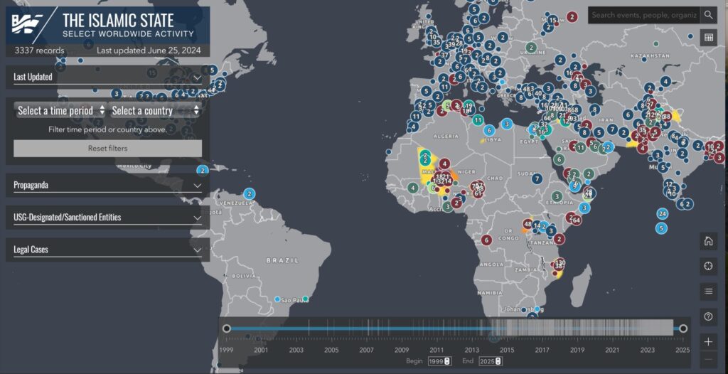Viewport: 728px width, 374px height.
Task: Expand the Propaganda section
Action: click(x=108, y=185)
